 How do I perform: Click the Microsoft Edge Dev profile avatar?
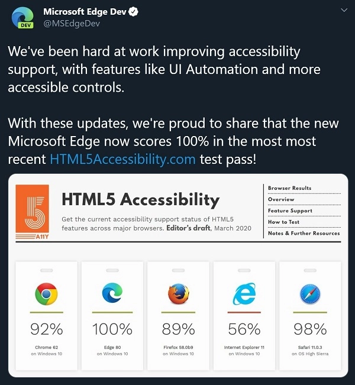click(22, 17)
